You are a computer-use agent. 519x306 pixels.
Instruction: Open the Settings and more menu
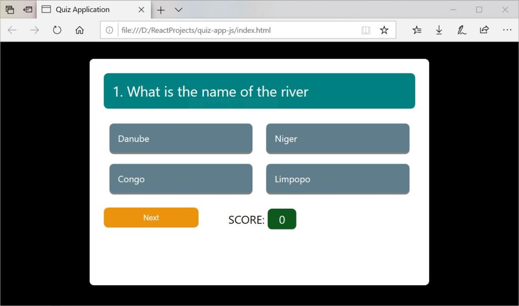(507, 30)
